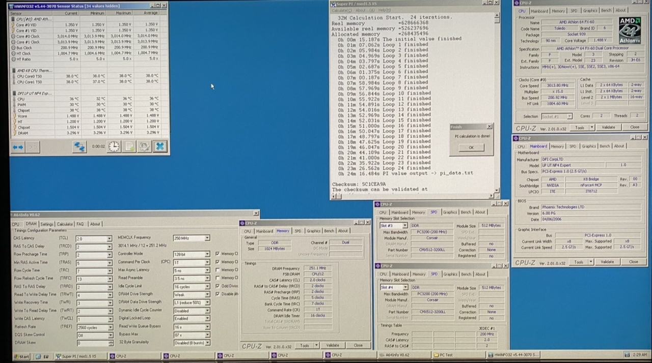Open MEMCLK Frequency dropdown

click(207, 238)
